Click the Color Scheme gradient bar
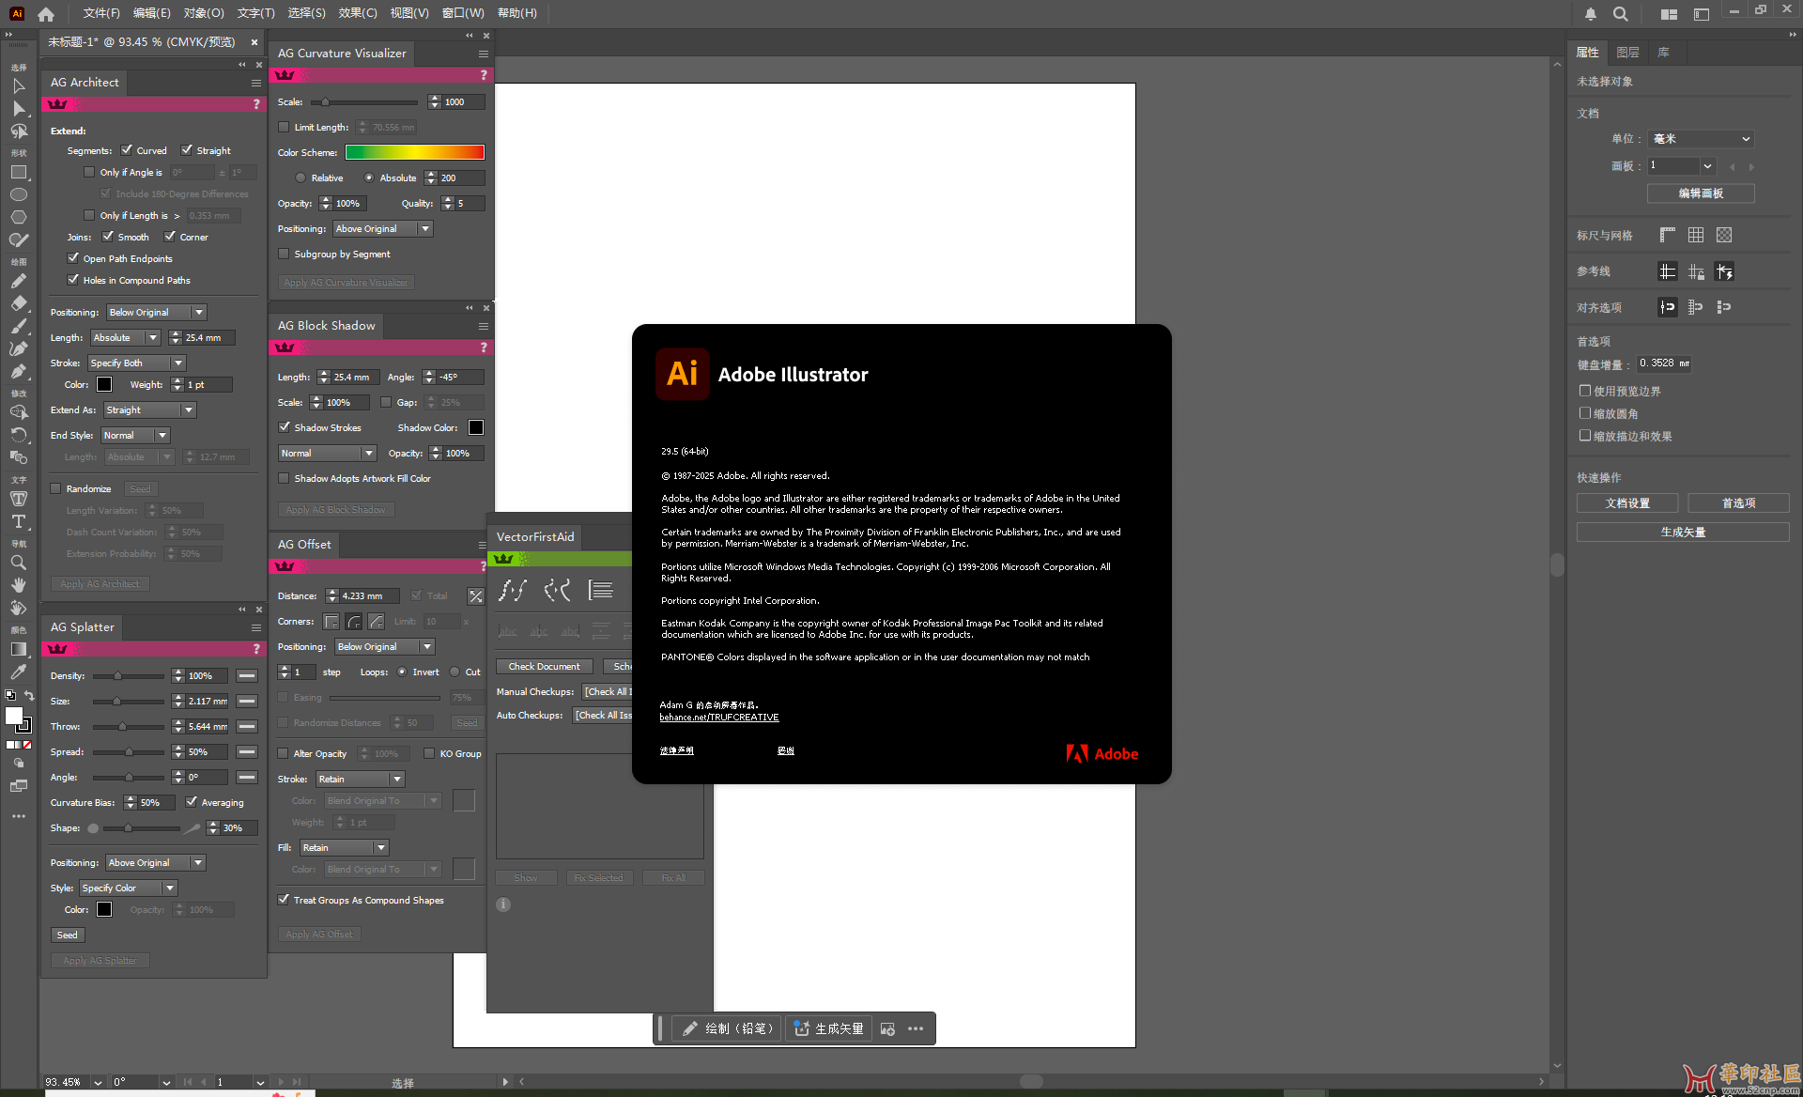This screenshot has height=1097, width=1803. [x=415, y=152]
